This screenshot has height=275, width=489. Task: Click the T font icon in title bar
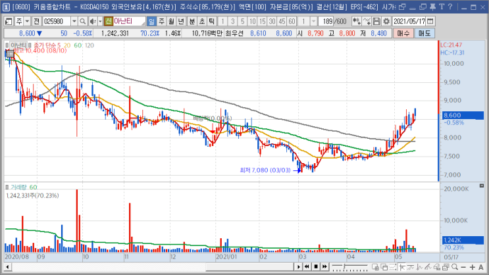coord(442,7)
